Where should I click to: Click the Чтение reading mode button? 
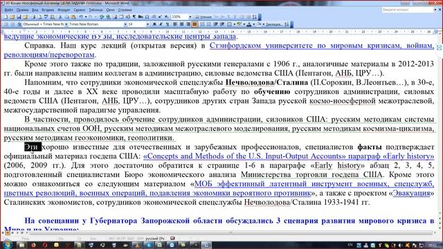pyautogui.click(x=203, y=17)
